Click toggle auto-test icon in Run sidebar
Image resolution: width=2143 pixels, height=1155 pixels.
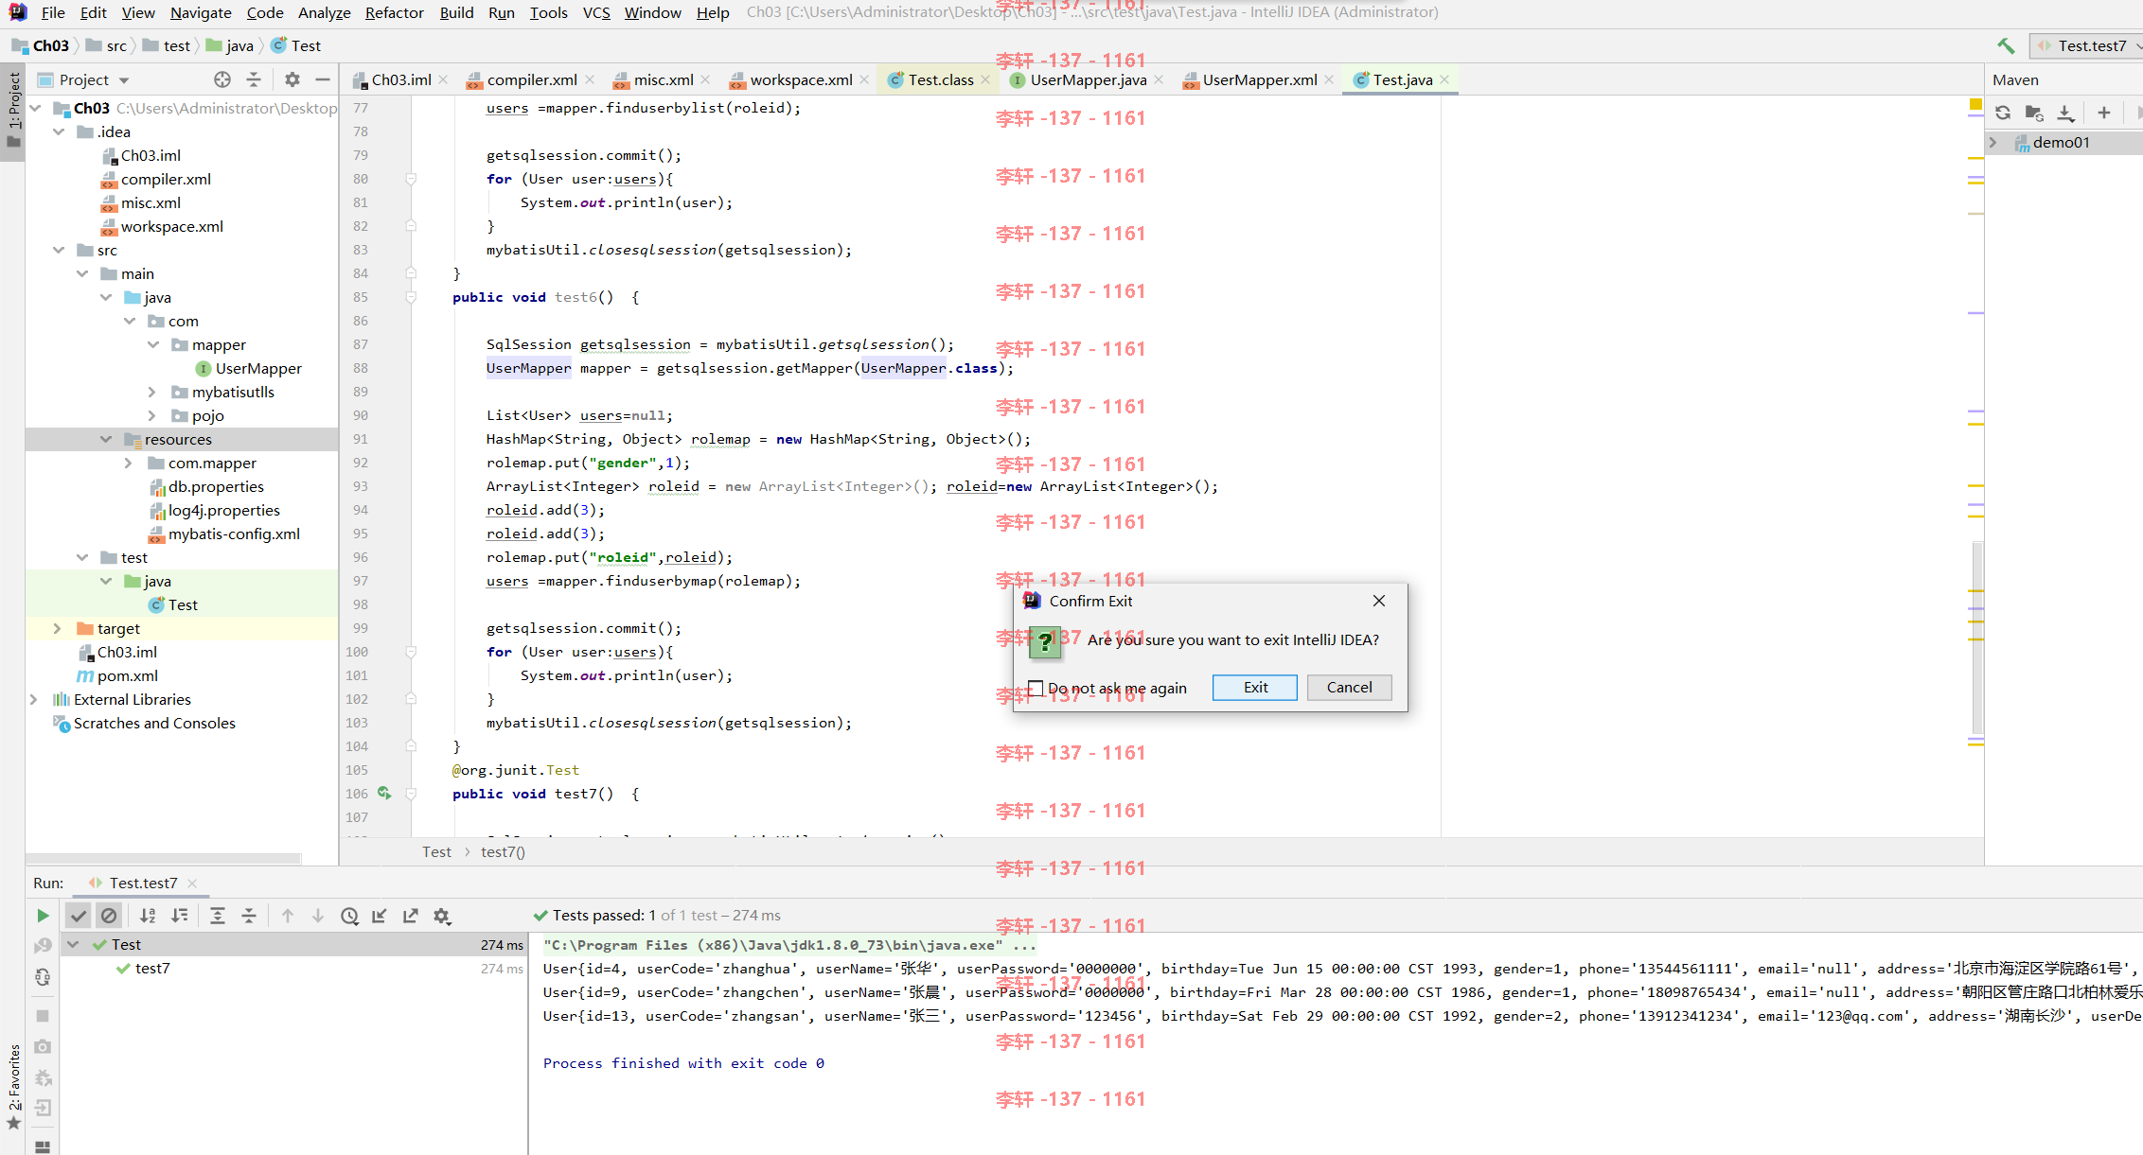(x=43, y=977)
